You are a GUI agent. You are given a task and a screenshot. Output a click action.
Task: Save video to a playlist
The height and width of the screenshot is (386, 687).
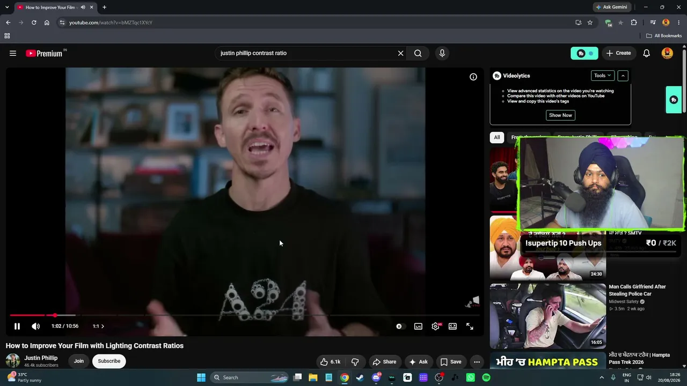pyautogui.click(x=450, y=362)
